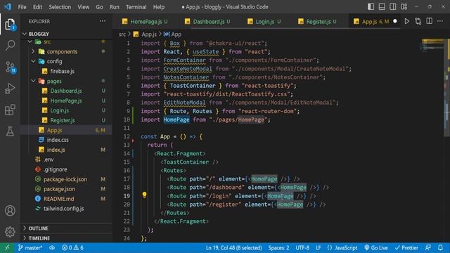Go to line via Ln 19, Col 48
The image size is (450, 253).
(x=233, y=247)
